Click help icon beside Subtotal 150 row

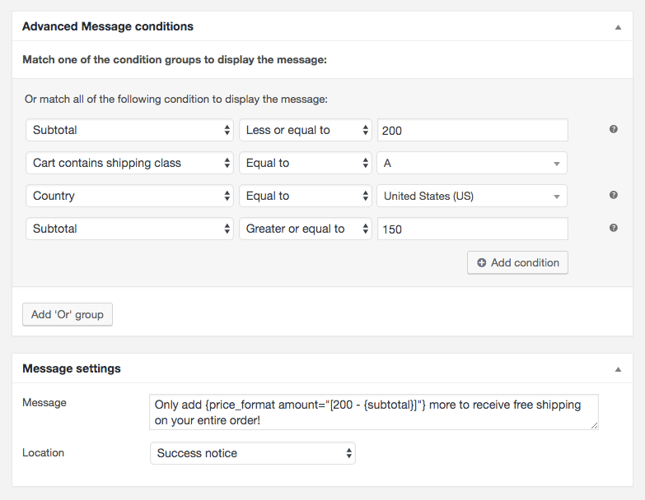coord(613,228)
